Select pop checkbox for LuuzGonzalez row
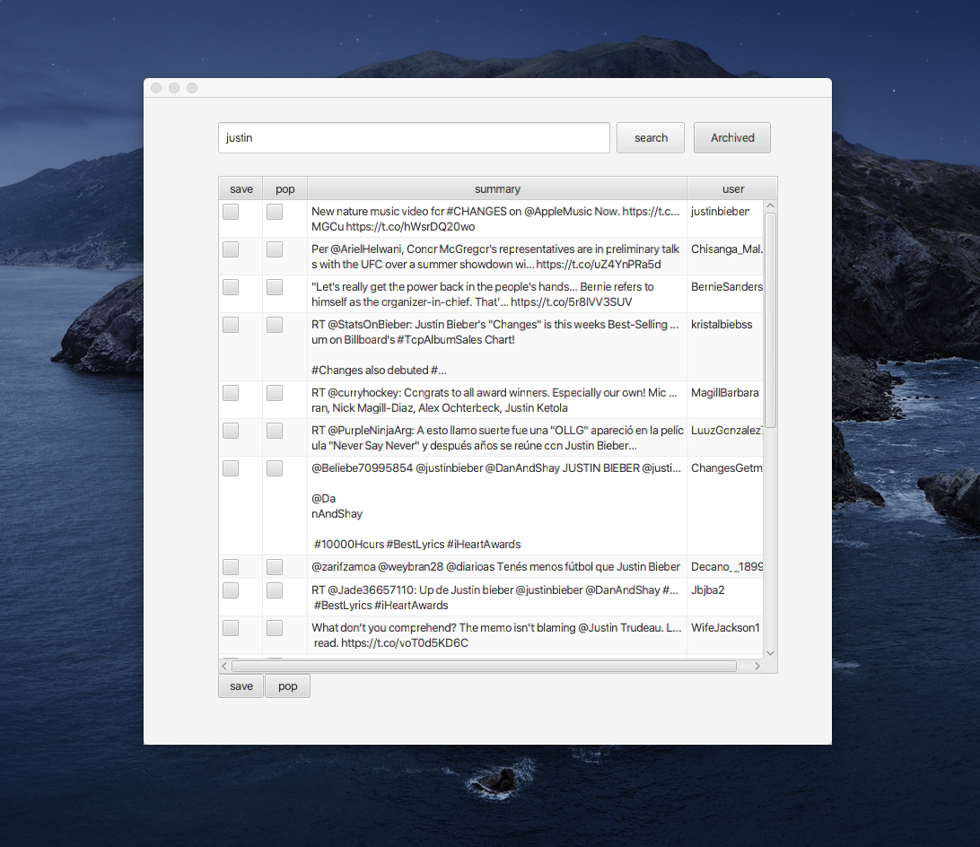This screenshot has width=980, height=847. (275, 430)
